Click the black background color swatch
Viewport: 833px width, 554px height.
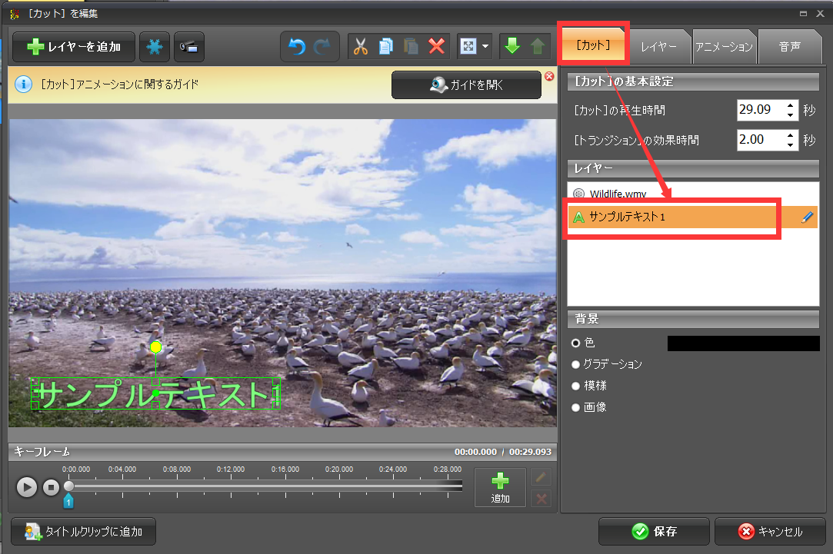743,343
